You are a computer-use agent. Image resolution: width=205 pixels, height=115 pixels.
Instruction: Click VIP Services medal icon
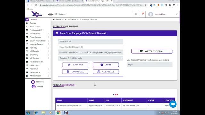pyautogui.click(x=27, y=58)
